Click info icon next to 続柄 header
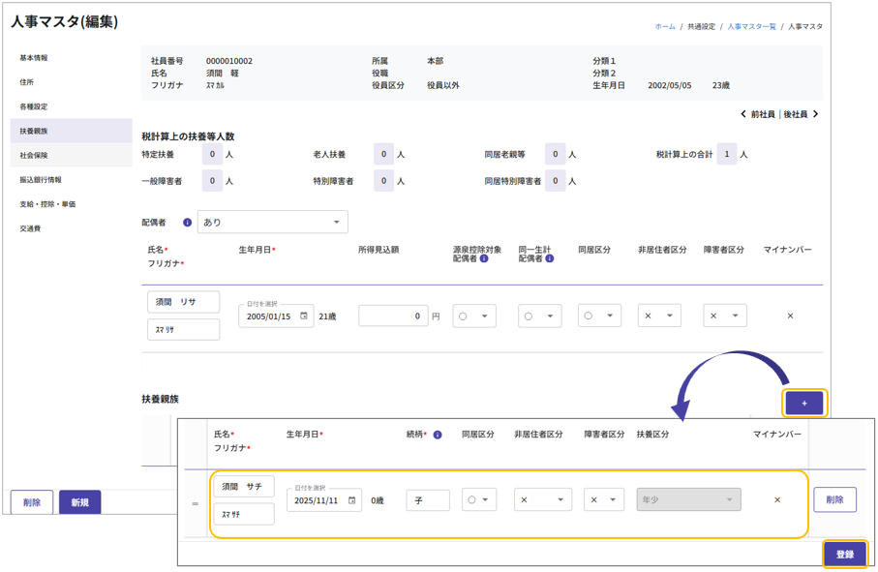The image size is (878, 572). click(438, 436)
